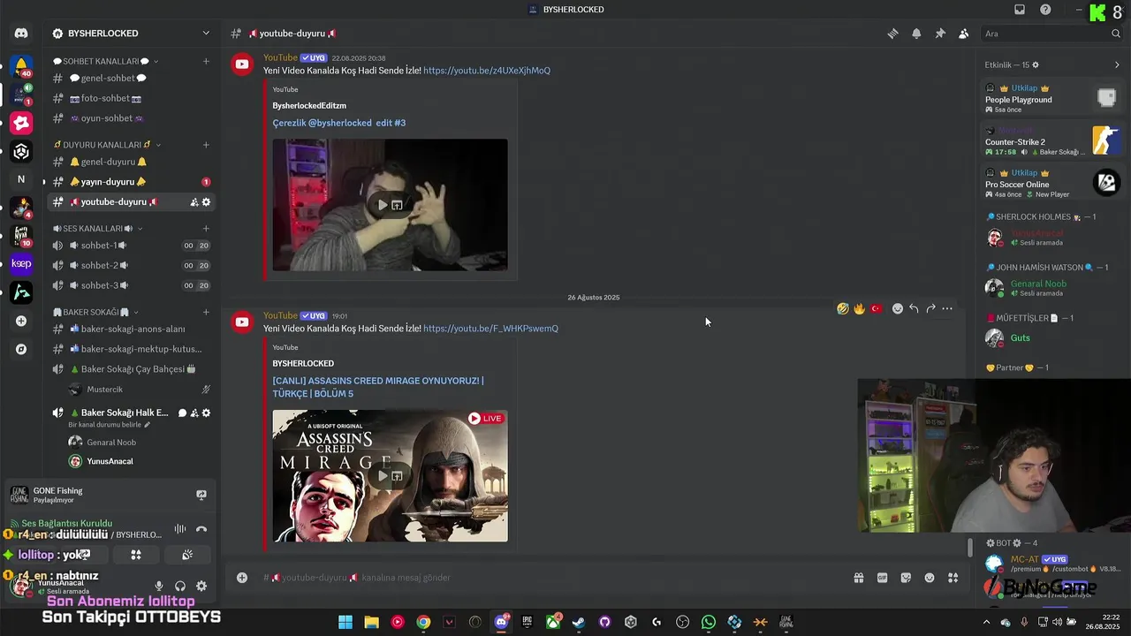
Task: Show pinned messages pin icon
Action: point(940,34)
